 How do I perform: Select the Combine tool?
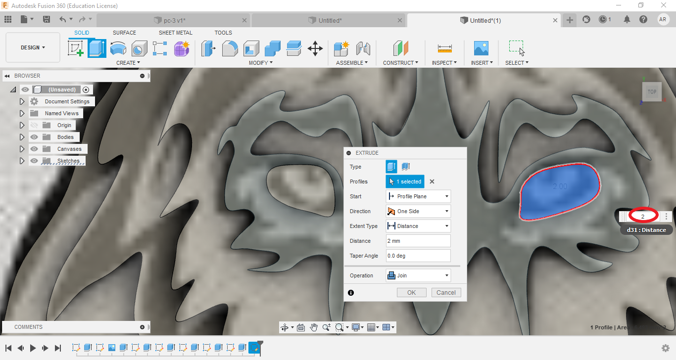tap(272, 48)
